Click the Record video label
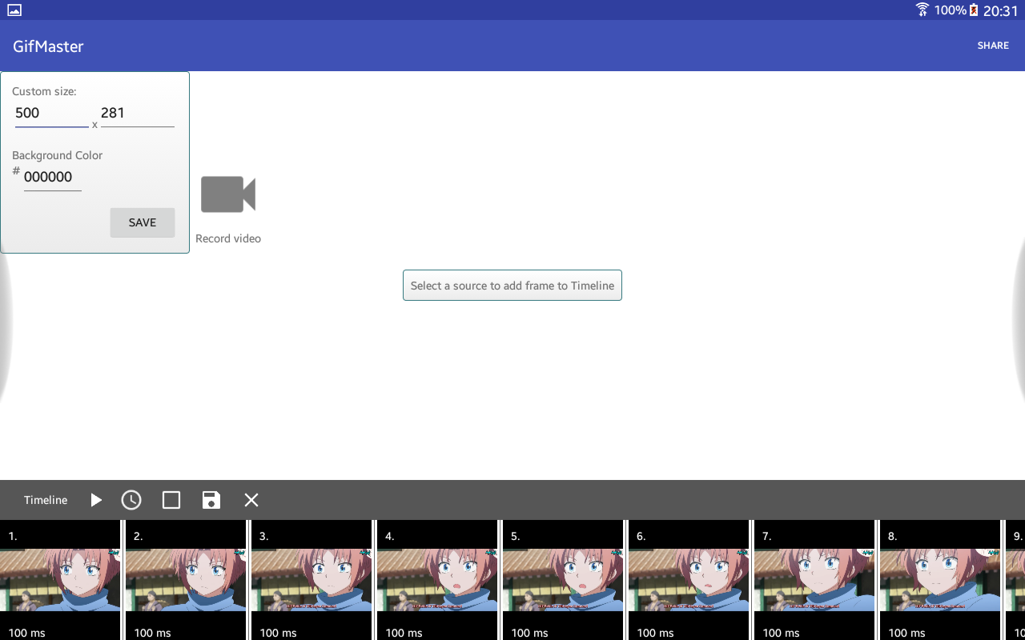The image size is (1025, 640). (x=228, y=238)
